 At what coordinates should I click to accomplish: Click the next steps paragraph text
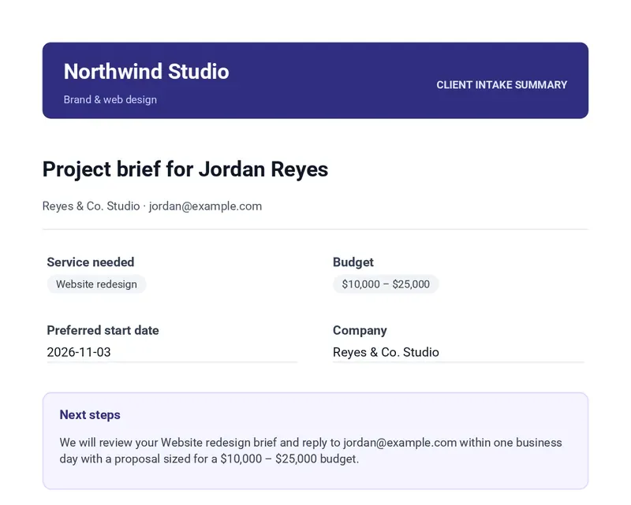pyautogui.click(x=311, y=451)
